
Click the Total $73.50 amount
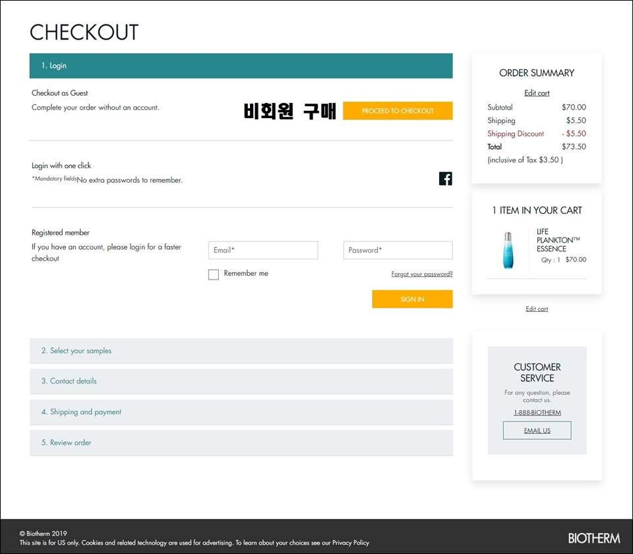click(x=574, y=146)
